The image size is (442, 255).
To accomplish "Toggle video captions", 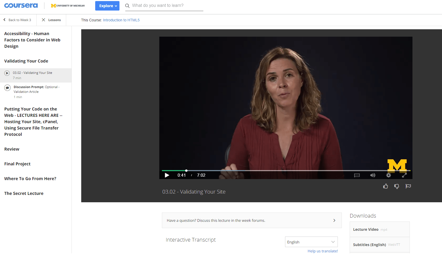I will pos(357,175).
